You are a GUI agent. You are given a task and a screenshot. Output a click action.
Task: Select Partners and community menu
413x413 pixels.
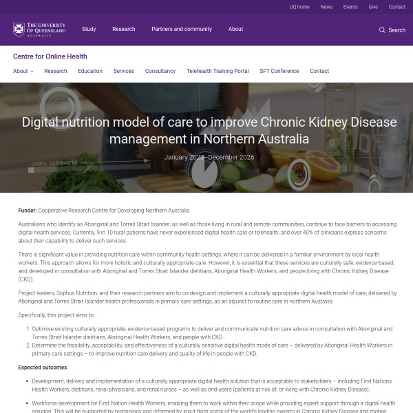point(182,30)
